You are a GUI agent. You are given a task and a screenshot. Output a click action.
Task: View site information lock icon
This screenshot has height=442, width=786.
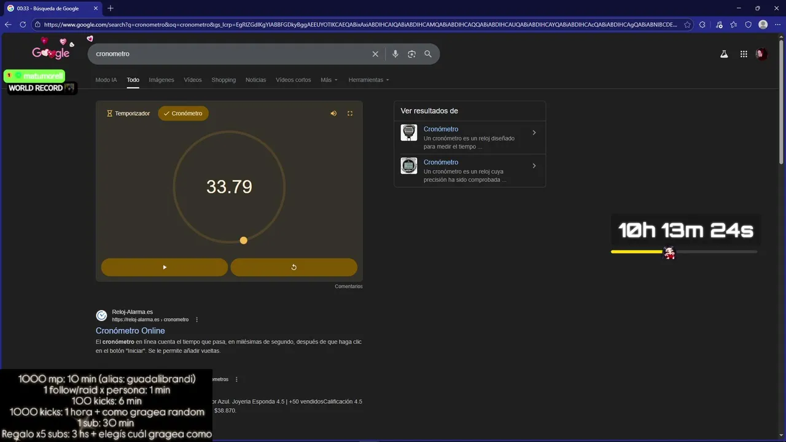point(38,25)
